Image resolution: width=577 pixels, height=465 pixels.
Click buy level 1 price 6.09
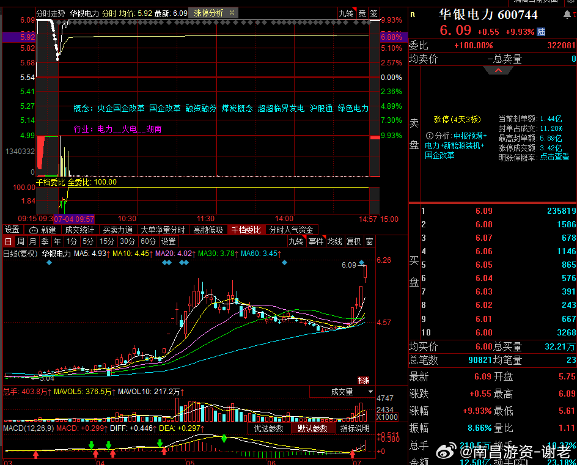(x=484, y=211)
